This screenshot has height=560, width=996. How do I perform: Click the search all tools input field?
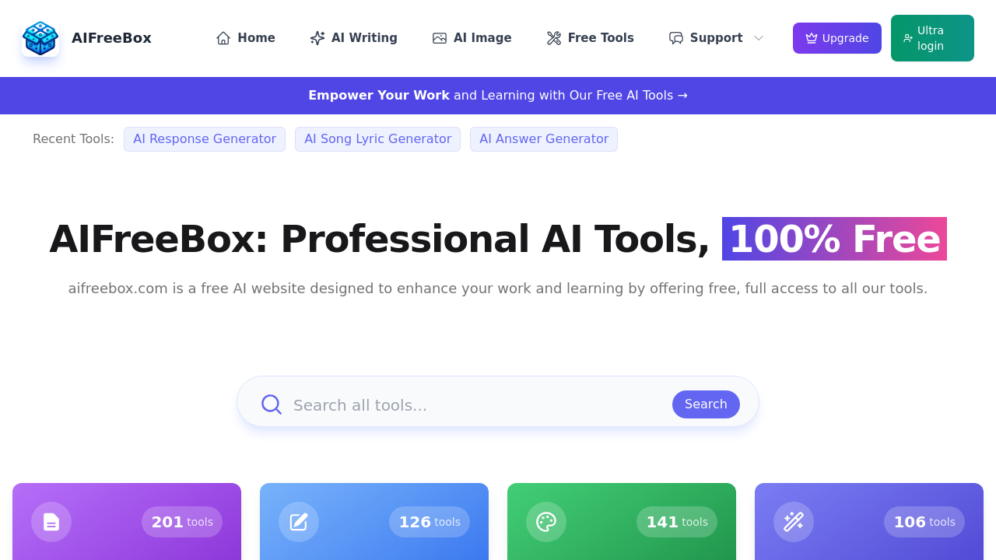click(467, 404)
